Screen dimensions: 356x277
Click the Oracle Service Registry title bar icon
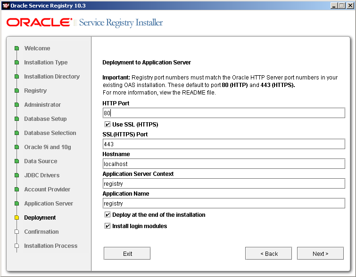click(6, 6)
